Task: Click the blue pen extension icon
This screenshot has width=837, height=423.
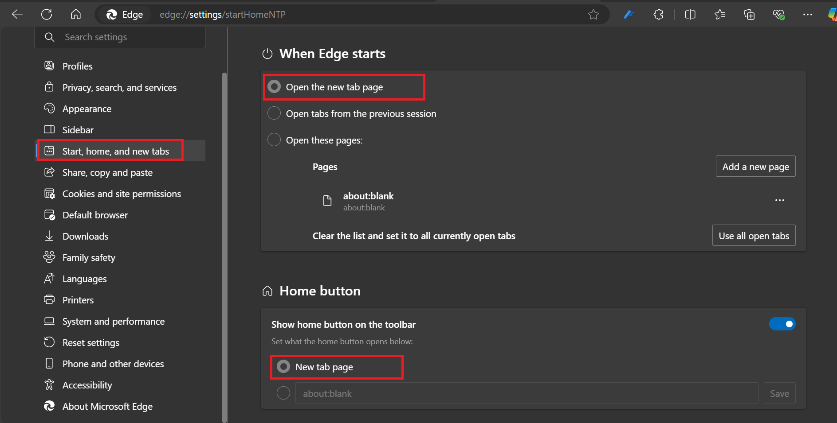Action: point(629,15)
